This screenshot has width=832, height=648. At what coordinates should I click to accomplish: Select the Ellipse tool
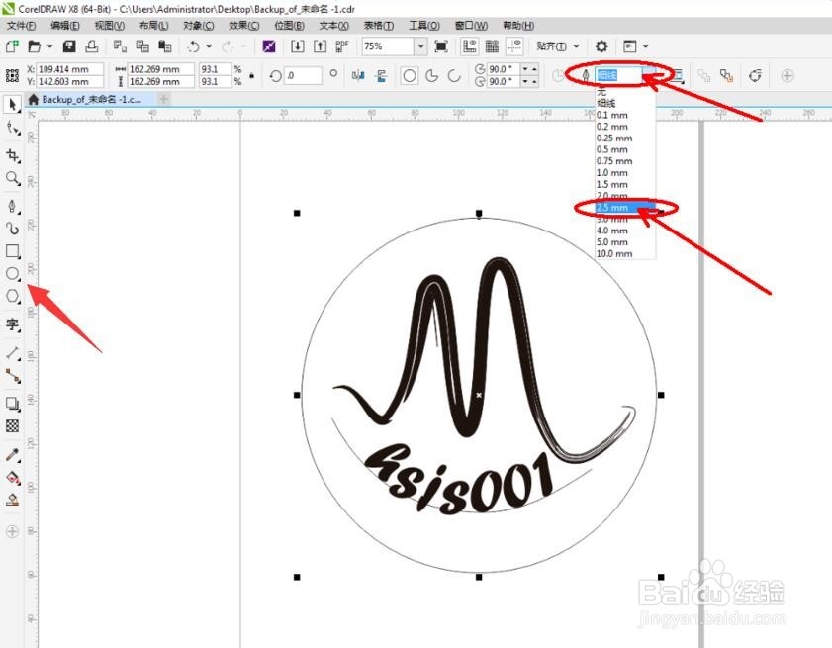coord(13,274)
